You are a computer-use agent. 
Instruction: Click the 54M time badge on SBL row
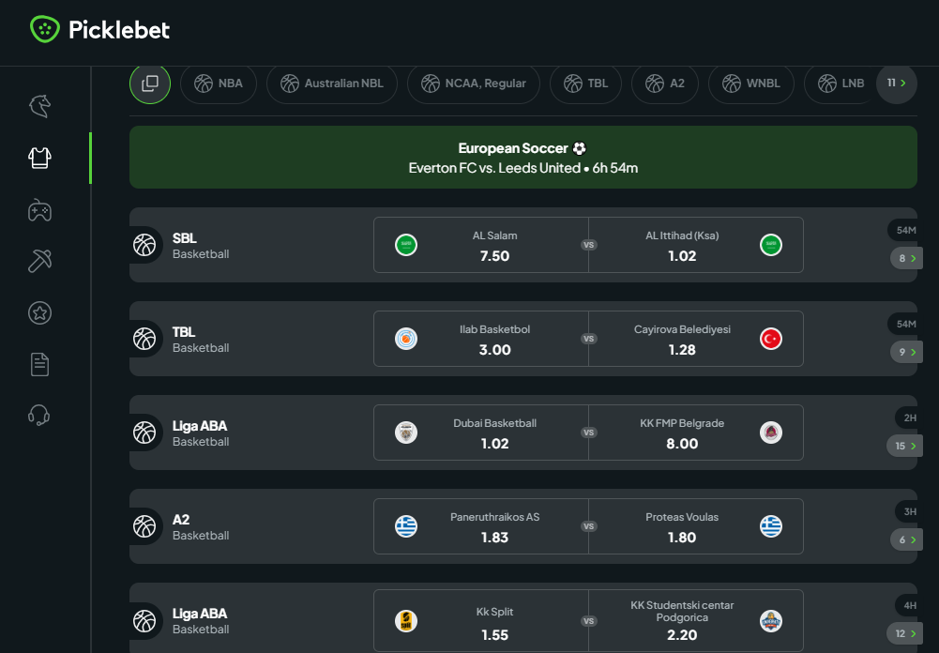pos(905,231)
